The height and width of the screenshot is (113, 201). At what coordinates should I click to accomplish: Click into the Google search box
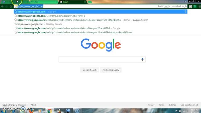(x=102, y=59)
